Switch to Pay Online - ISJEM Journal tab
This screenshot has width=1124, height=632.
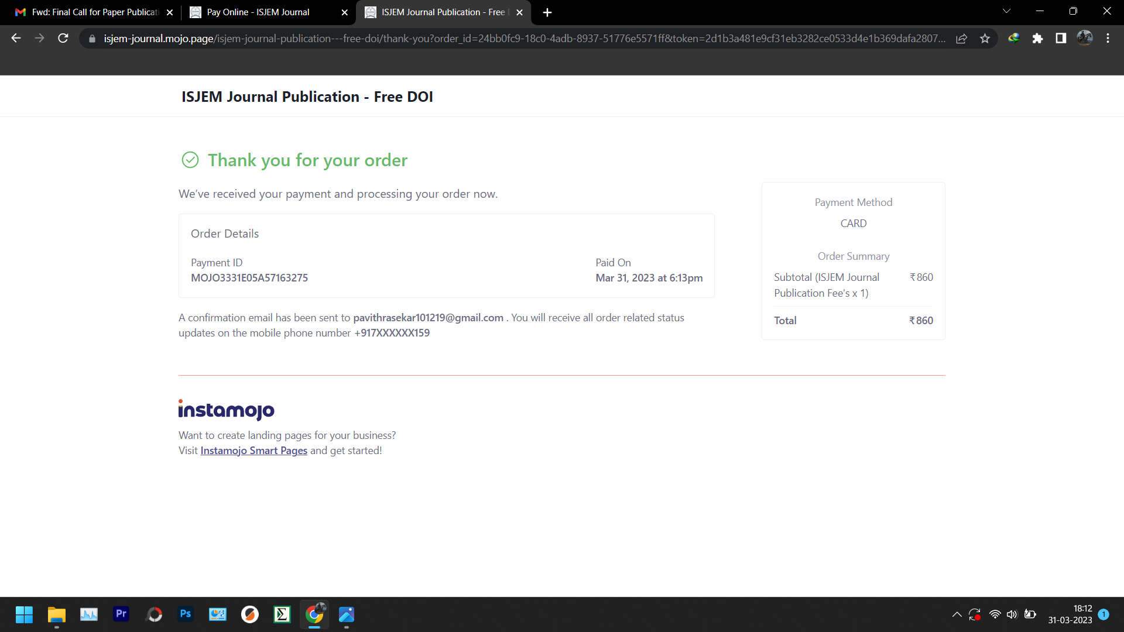[x=258, y=12]
